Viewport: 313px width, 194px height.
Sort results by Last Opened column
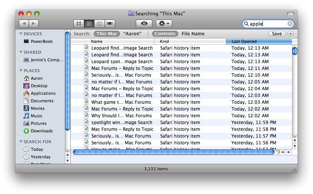click(x=259, y=41)
